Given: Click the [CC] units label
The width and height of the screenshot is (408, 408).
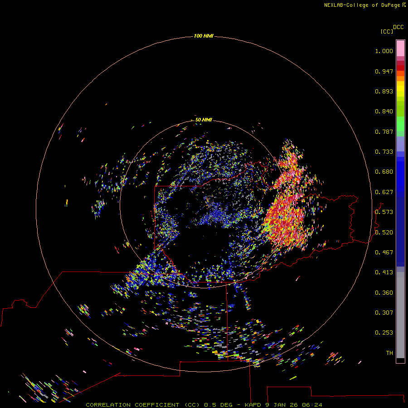Looking at the screenshot, I should pyautogui.click(x=387, y=31).
